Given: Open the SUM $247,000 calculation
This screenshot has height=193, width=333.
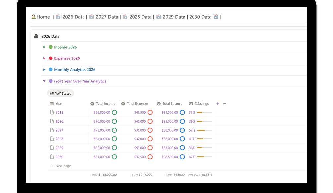Looking at the screenshot, I should pos(142,175).
